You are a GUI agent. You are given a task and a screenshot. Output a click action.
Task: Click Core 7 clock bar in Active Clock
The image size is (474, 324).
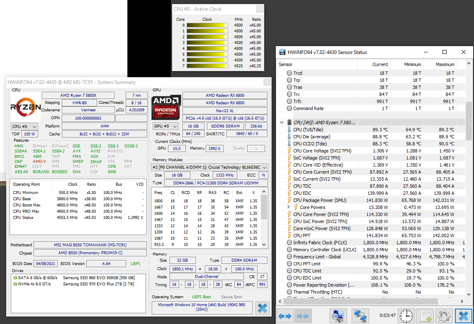tap(207, 66)
